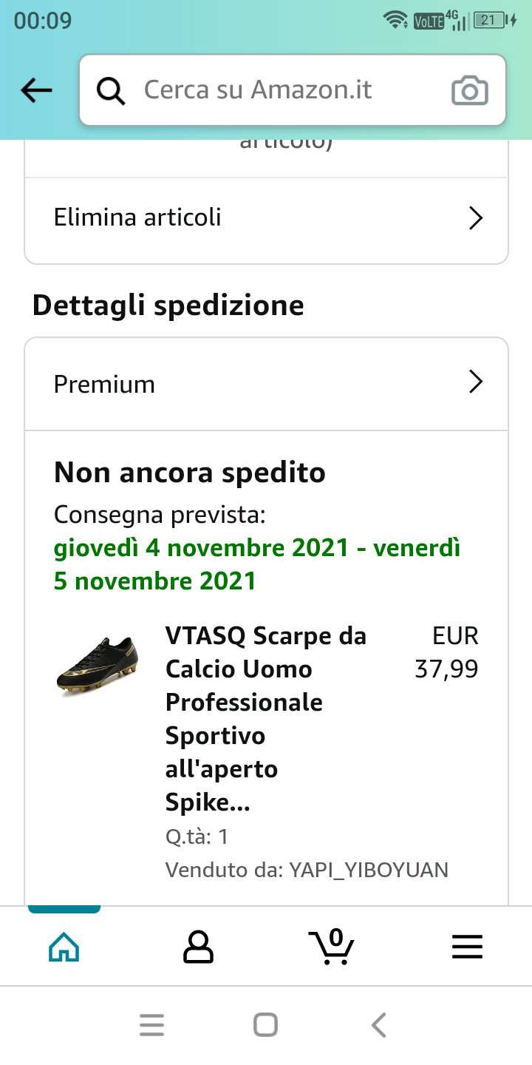Screen dimensions: 532x1065
Task: Open the account profile tab
Action: click(197, 947)
